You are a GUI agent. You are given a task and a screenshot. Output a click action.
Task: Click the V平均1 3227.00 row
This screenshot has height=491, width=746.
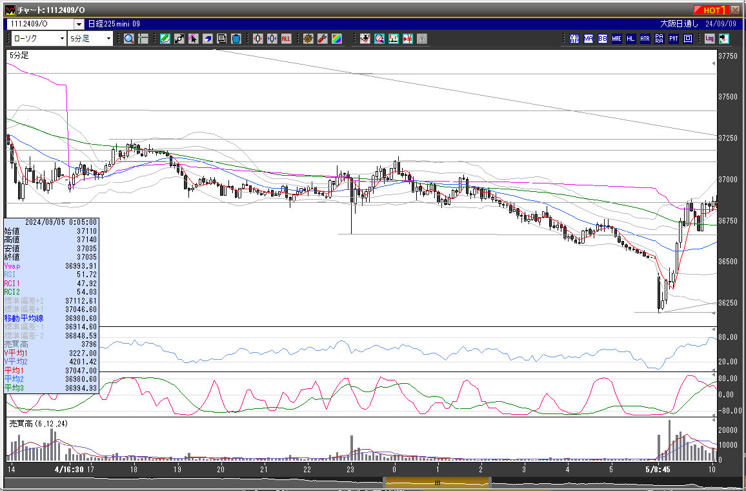(x=51, y=353)
